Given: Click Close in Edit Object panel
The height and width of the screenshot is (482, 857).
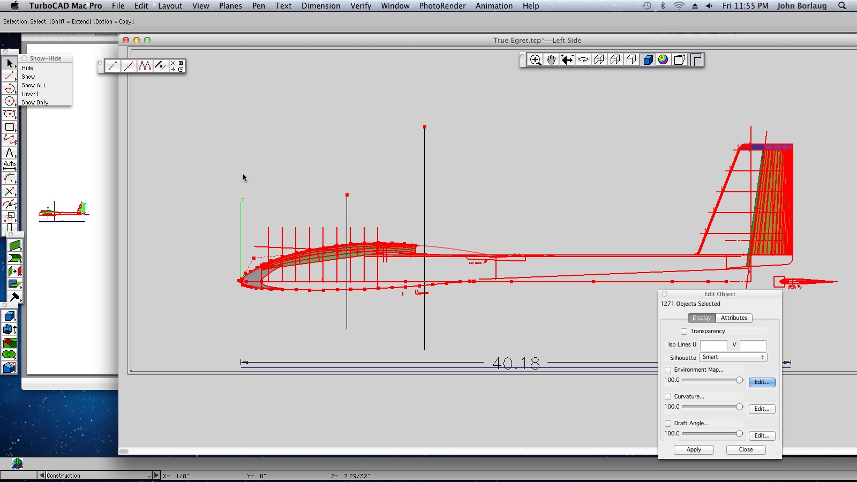Looking at the screenshot, I should (x=746, y=450).
